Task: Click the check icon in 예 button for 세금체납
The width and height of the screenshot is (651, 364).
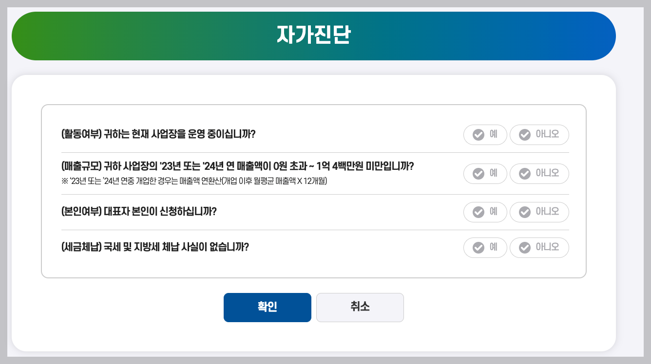Action: tap(478, 248)
